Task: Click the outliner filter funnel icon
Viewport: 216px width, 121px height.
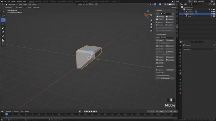Action: 210,4
